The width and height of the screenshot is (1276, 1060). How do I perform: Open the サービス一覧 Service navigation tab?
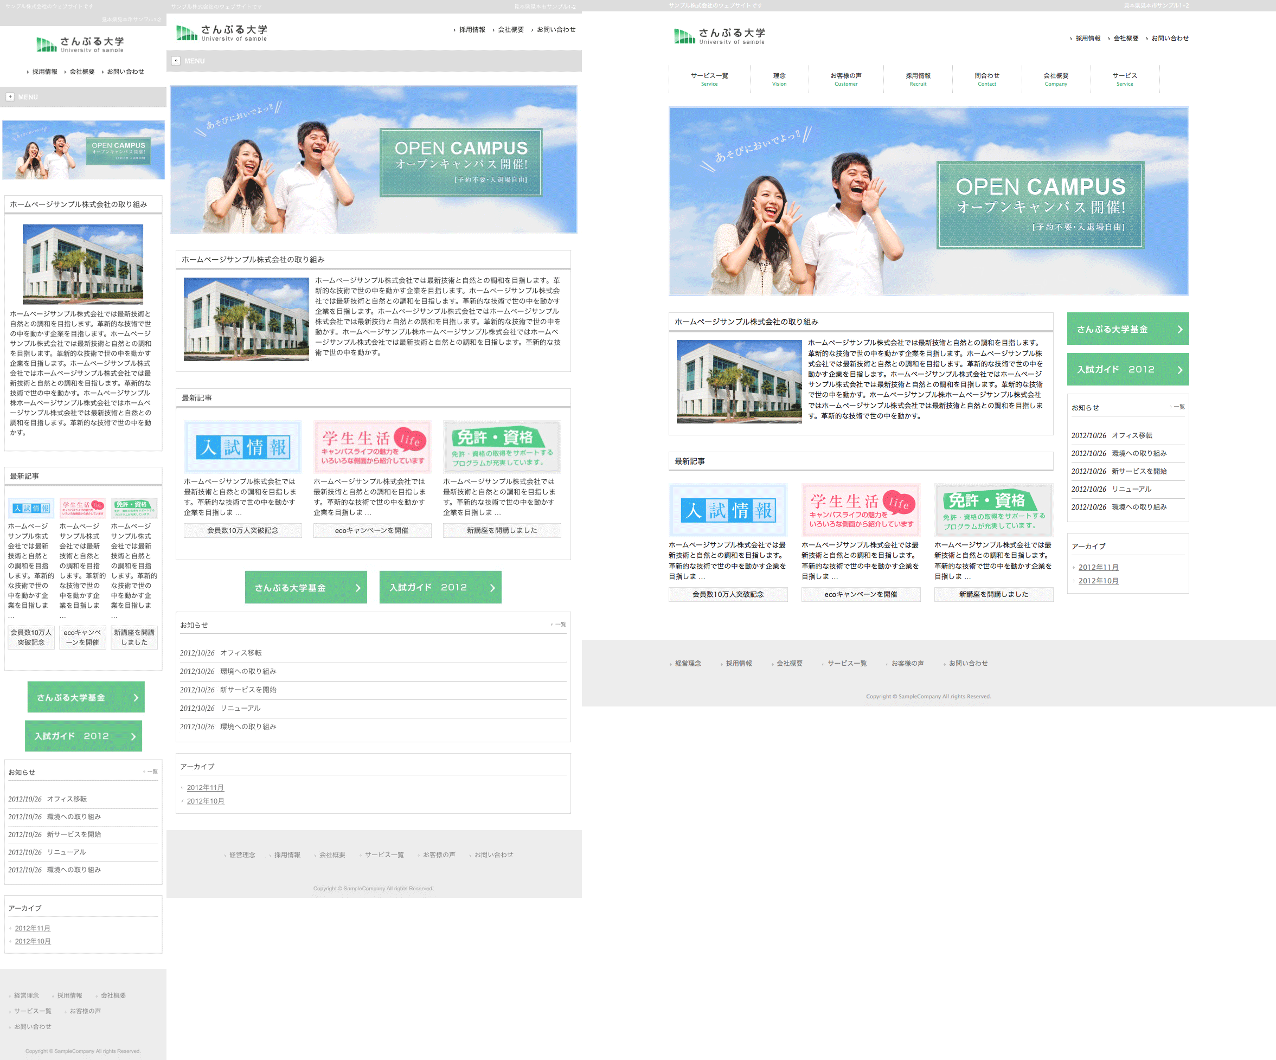pyautogui.click(x=709, y=79)
